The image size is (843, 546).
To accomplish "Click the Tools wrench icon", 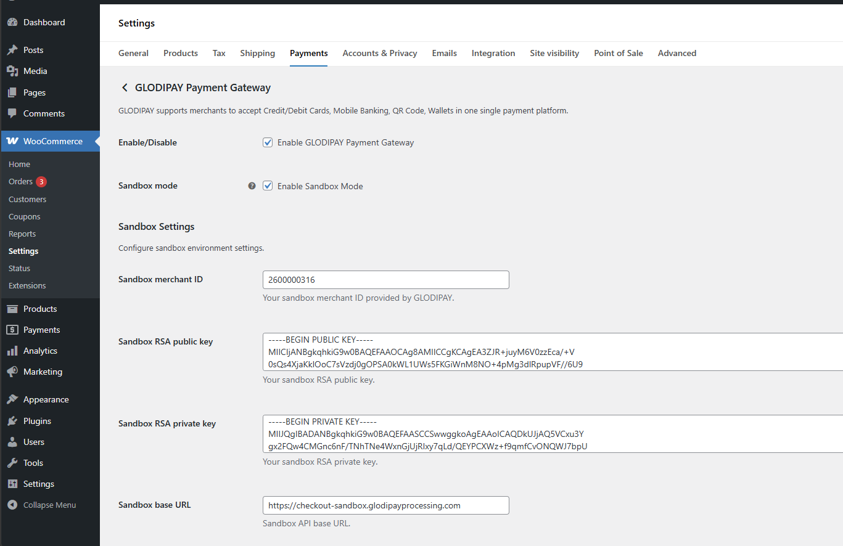I will click(12, 463).
